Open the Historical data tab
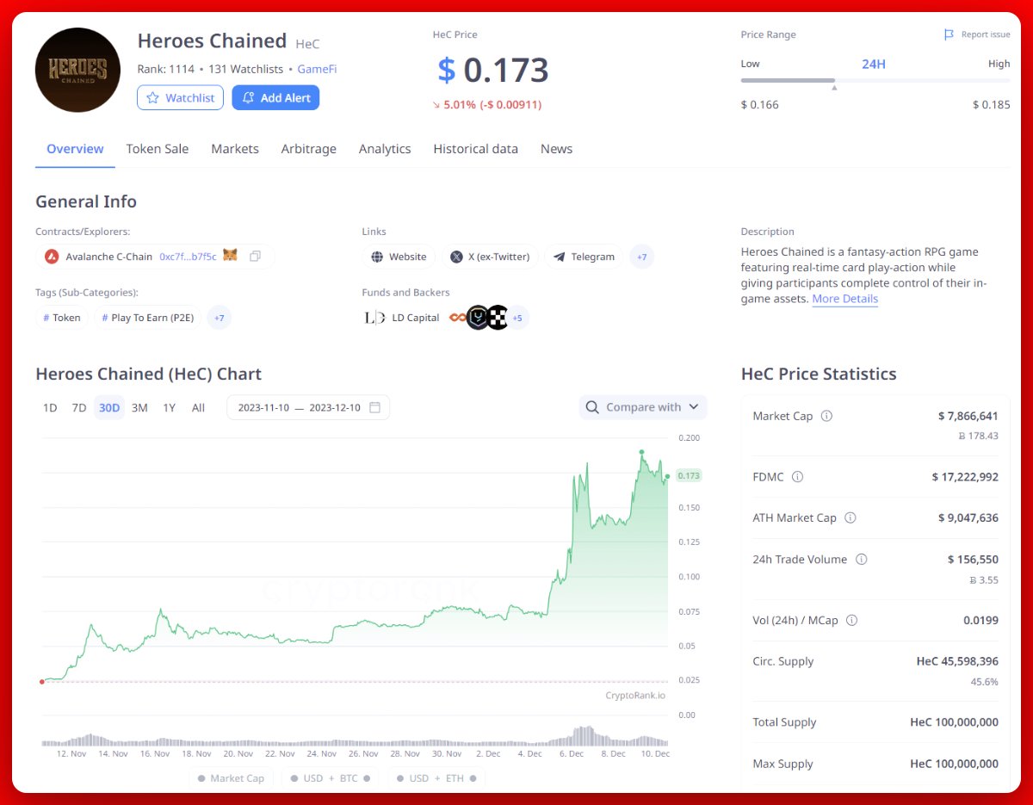Viewport: 1033px width, 805px height. tap(475, 149)
